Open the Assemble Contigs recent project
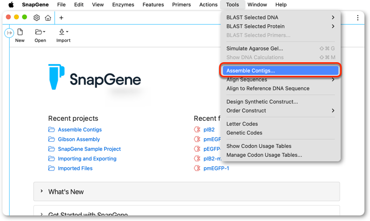The height and width of the screenshot is (221, 370). coord(80,129)
